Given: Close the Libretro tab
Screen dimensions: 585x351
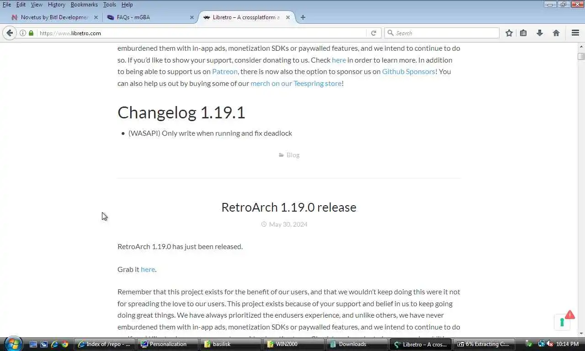Looking at the screenshot, I should [288, 17].
